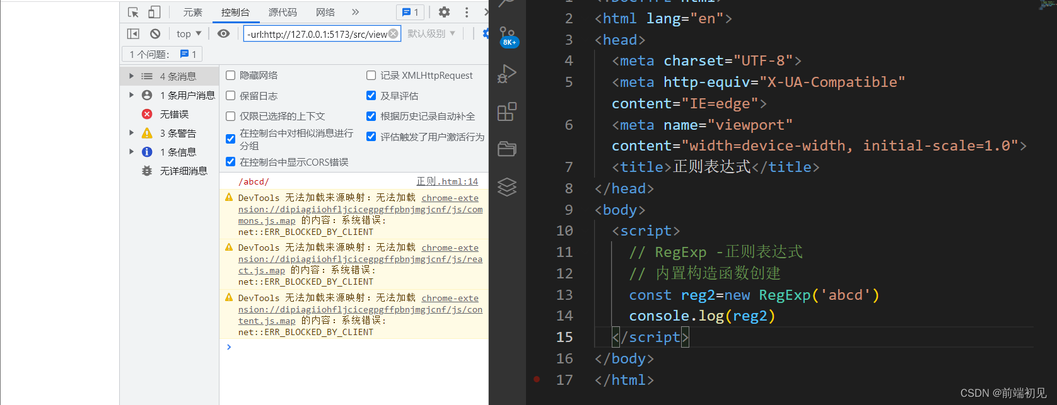Enable 记录 XMLHttpRequest checkbox

coord(371,75)
